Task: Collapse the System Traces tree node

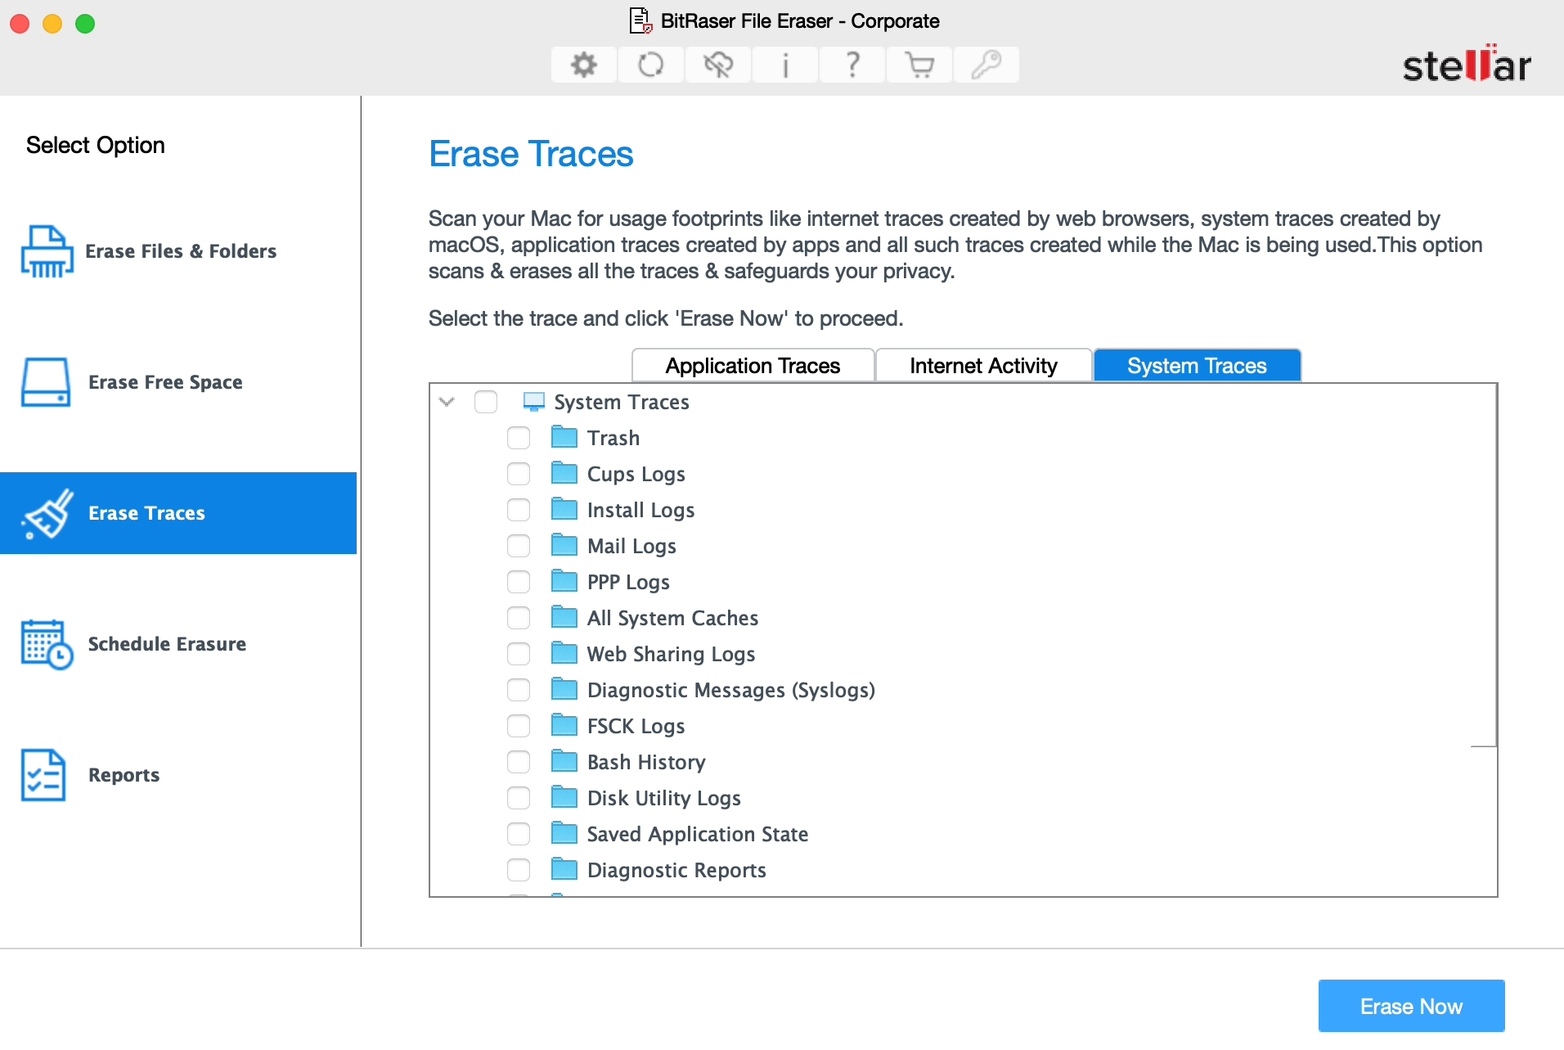Action: [447, 402]
